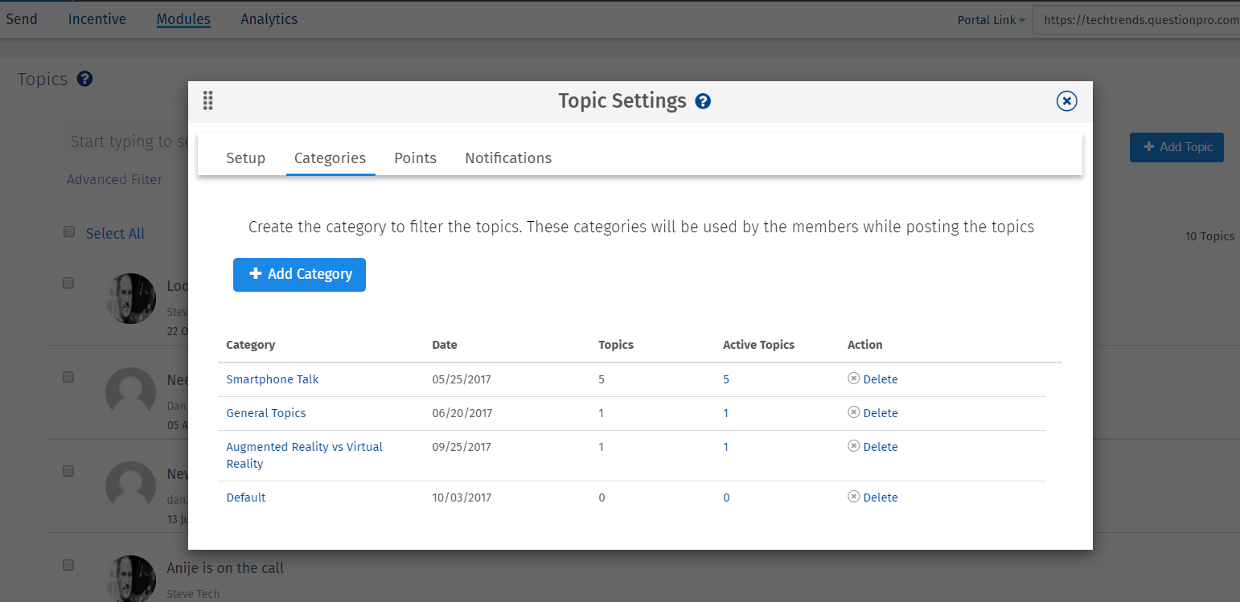Switch to the Points tab
The image size is (1240, 602).
click(x=415, y=158)
